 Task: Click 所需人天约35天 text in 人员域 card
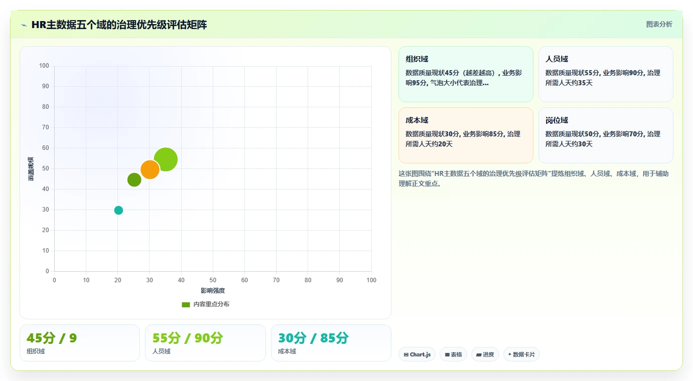(569, 83)
